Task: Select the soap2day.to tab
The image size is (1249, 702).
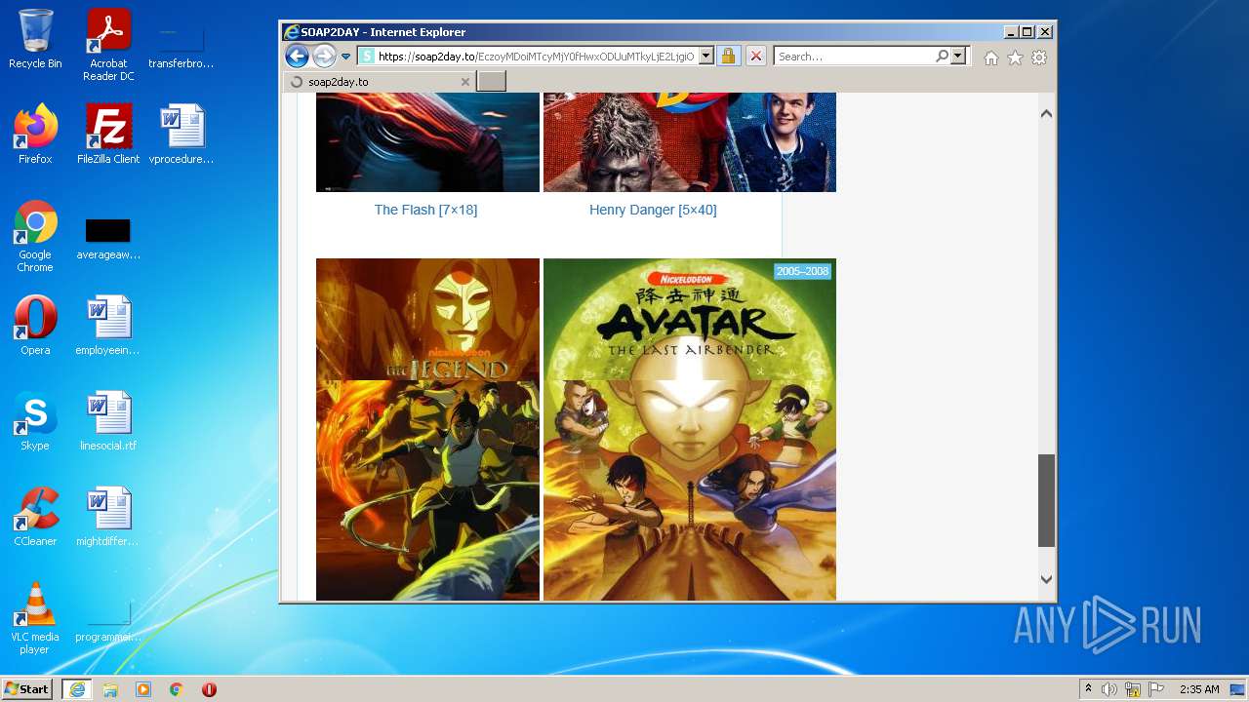Action: point(379,82)
